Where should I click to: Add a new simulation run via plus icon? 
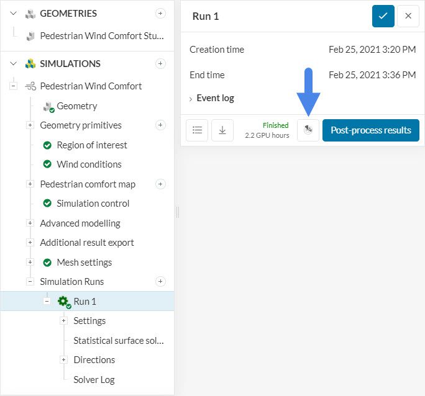pos(160,282)
